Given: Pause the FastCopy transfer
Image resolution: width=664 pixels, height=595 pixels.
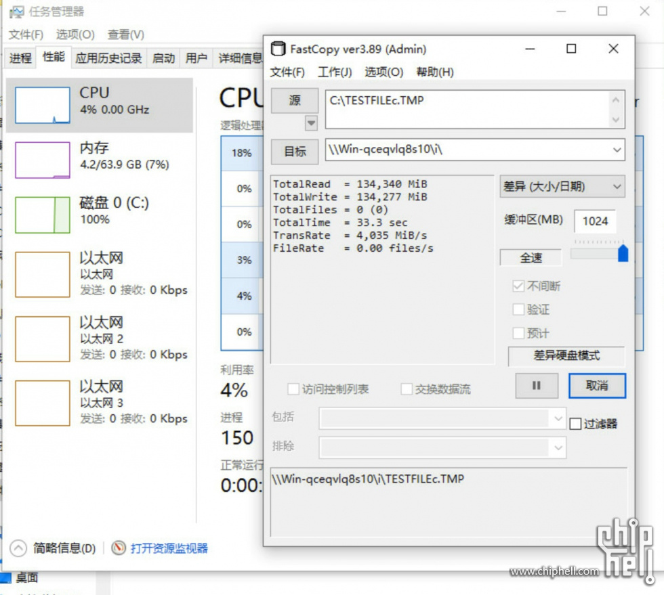Looking at the screenshot, I should coord(537,386).
